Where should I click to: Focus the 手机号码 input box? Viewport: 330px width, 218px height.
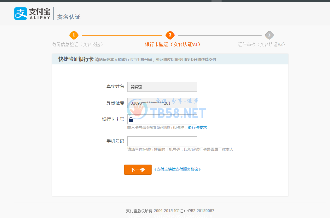(x=162, y=141)
